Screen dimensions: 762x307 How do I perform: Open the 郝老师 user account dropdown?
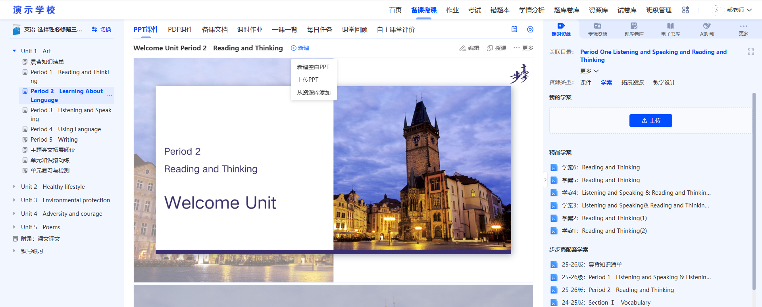pos(739,10)
